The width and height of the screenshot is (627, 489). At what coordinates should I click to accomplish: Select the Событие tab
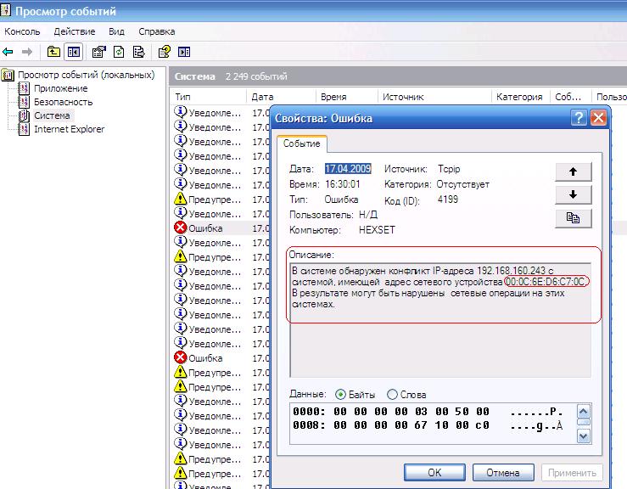pos(302,144)
